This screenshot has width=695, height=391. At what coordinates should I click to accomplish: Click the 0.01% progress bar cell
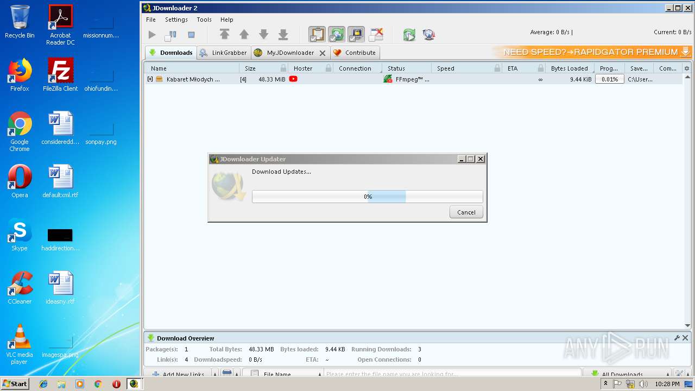[x=610, y=79]
